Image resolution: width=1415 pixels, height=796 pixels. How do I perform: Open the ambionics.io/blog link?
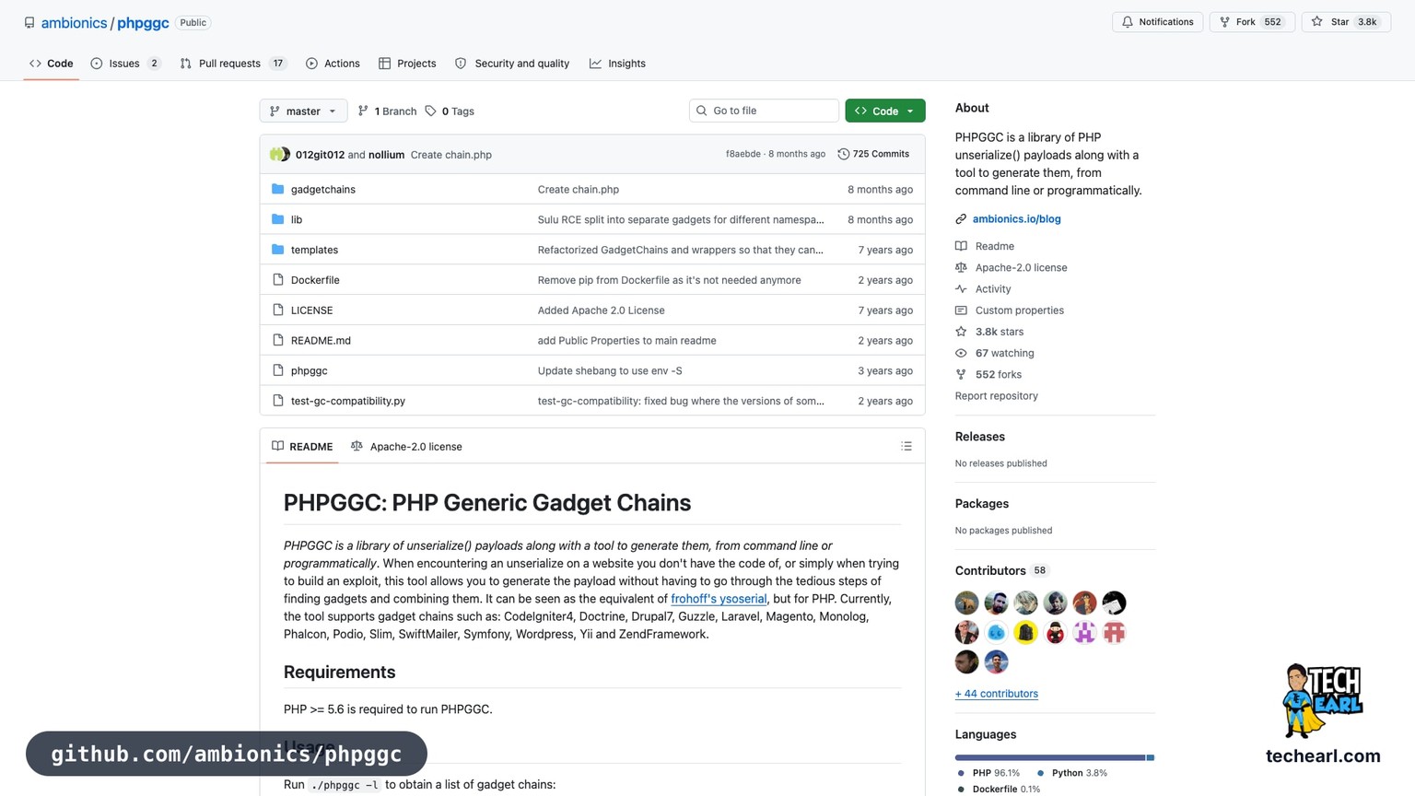coord(1016,219)
